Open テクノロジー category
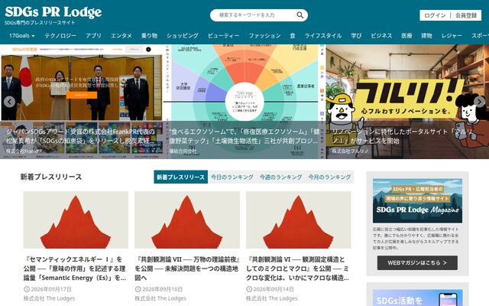The height and width of the screenshot is (306, 489). 60,36
